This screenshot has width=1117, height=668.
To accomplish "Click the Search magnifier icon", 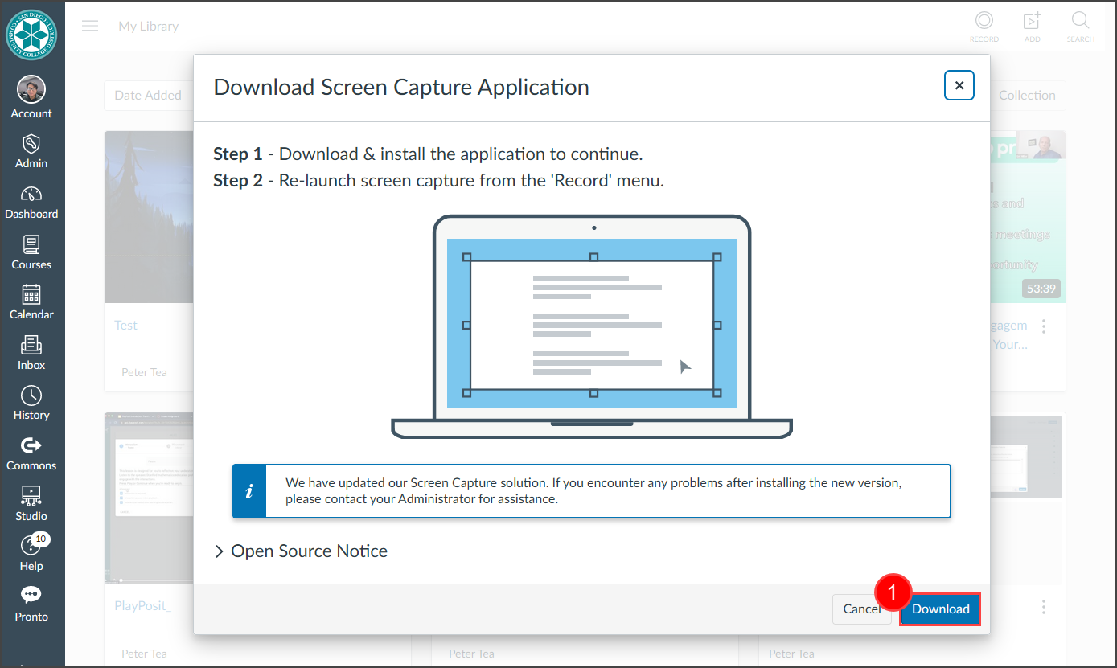I will point(1080,22).
